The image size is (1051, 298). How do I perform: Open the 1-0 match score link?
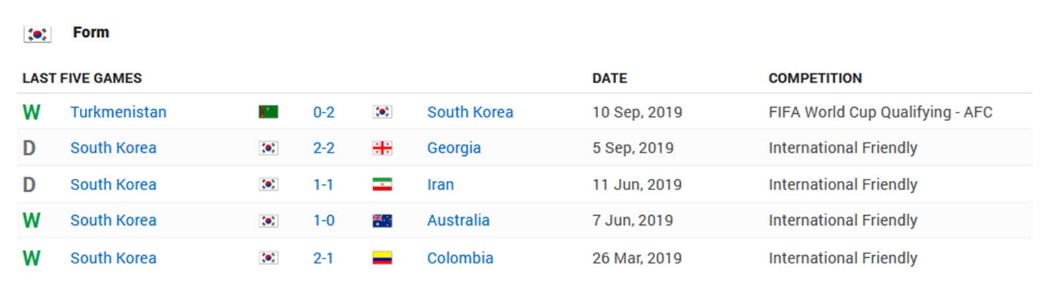click(324, 220)
